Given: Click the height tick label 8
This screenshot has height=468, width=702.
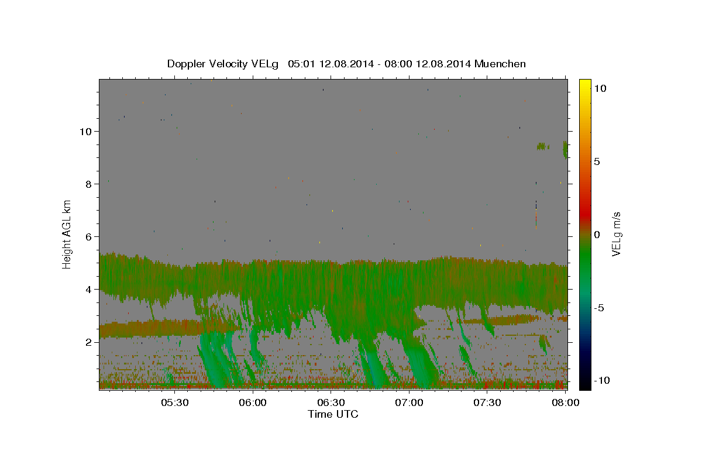Looking at the screenshot, I should 88,184.
